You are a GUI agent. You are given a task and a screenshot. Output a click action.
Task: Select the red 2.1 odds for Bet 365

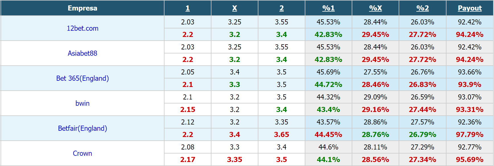click(x=188, y=85)
